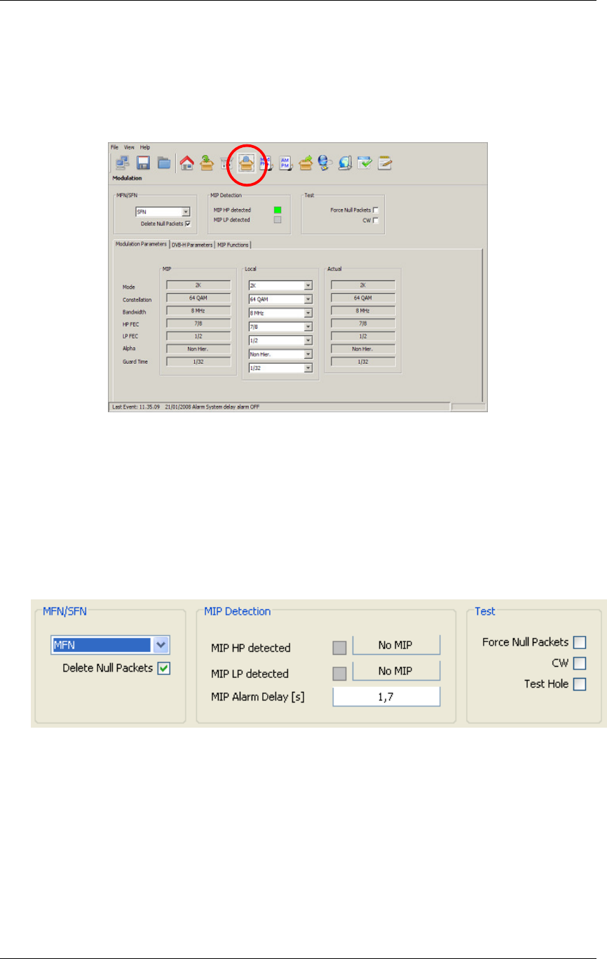Click the Last Event status bar text
Screen dimensions: 607x959
pyautogui.click(x=186, y=407)
